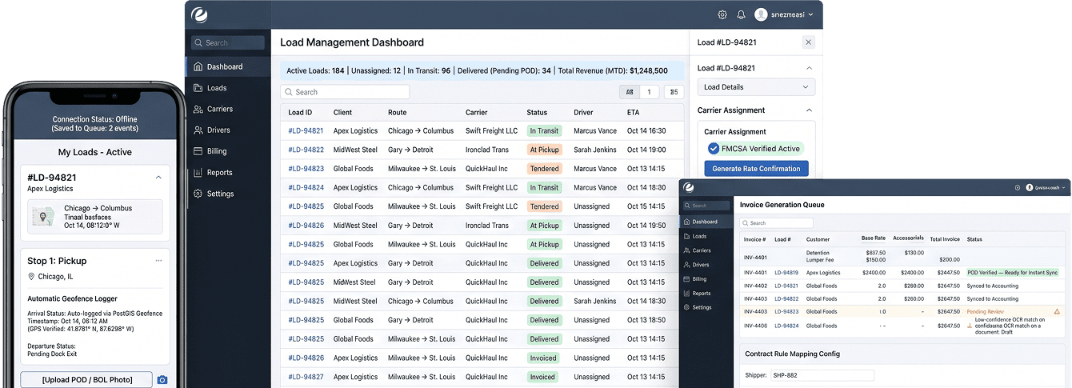Collapse #LD-94821 card on phone
This screenshot has height=388, width=1072.
(158, 178)
